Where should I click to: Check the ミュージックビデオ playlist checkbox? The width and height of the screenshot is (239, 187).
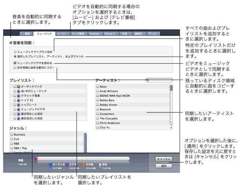(15, 109)
